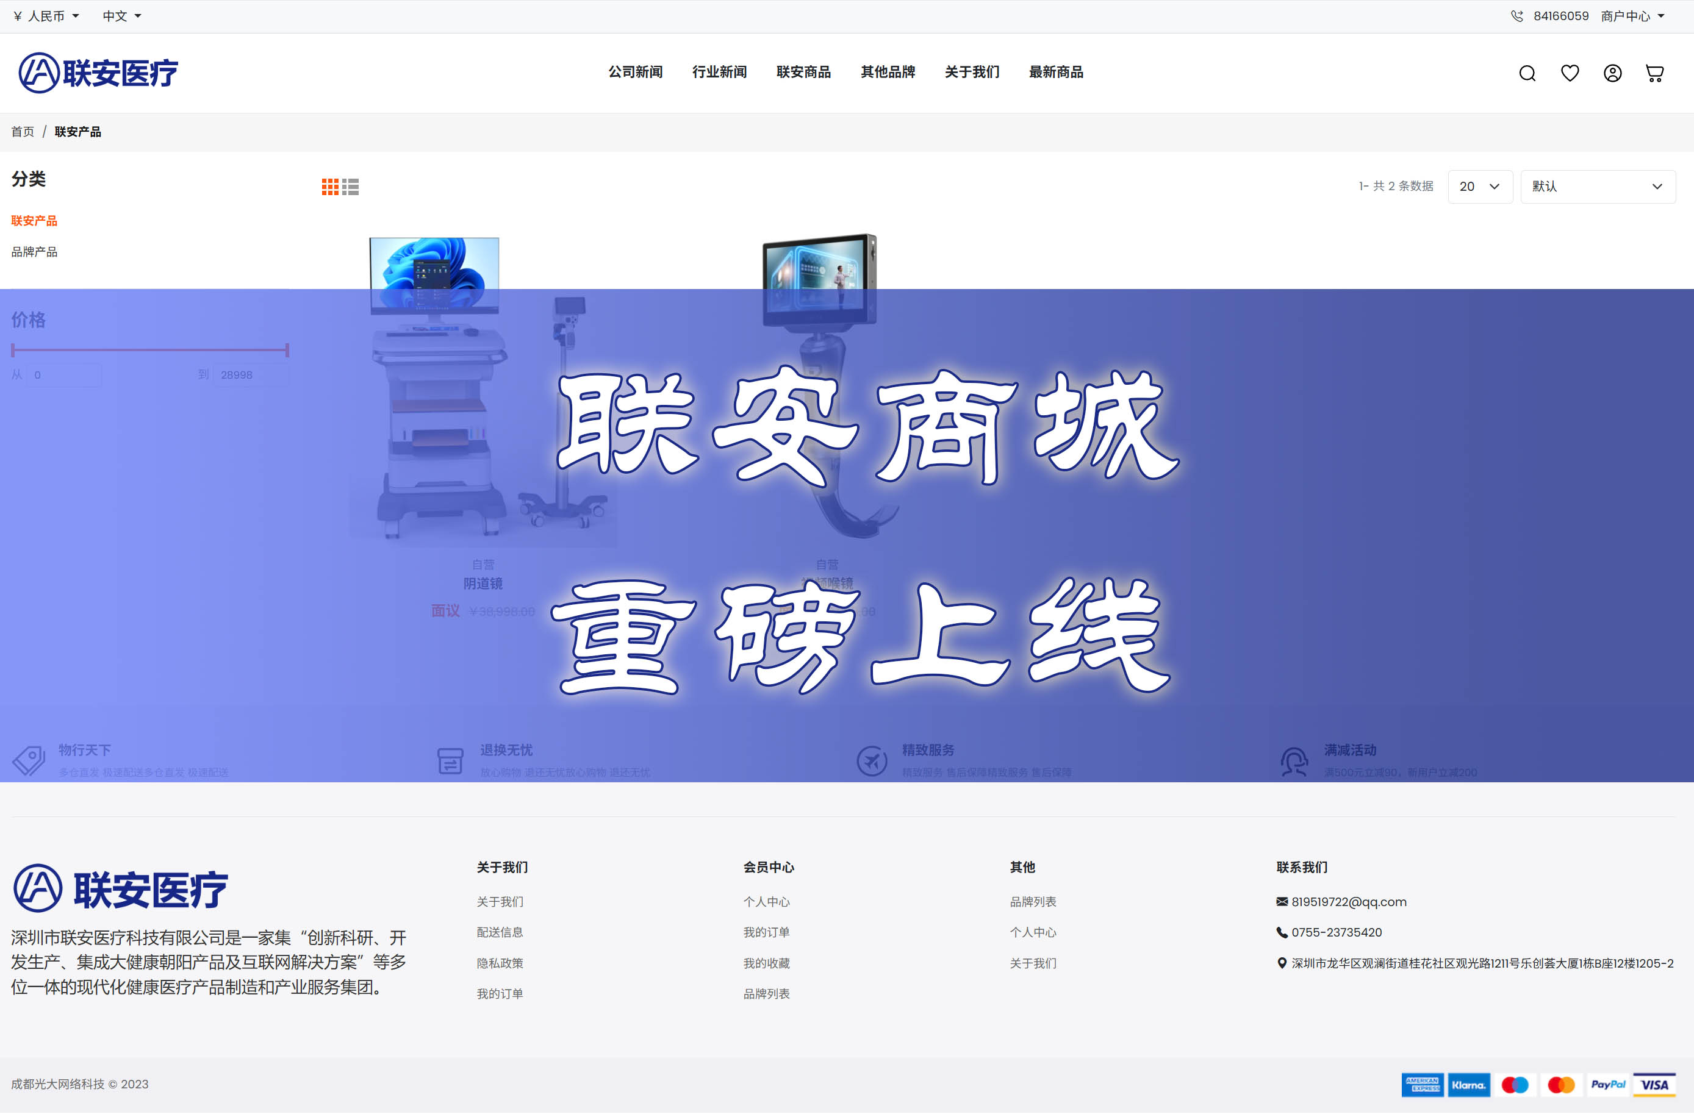The image size is (1694, 1114).
Task: Click the heart wishlist icon
Action: [1570, 73]
